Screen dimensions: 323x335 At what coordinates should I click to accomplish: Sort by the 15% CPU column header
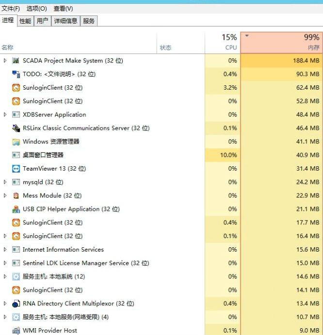[223, 43]
